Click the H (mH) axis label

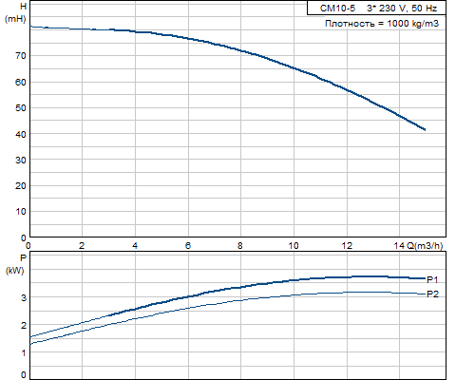coord(15,12)
